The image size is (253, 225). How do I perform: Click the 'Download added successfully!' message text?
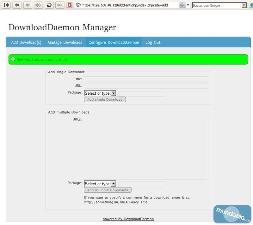(42, 60)
